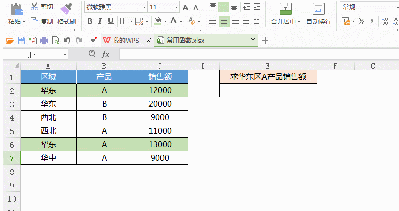The image size is (399, 211).
Task: Click the percent style icon
Action: point(361,21)
